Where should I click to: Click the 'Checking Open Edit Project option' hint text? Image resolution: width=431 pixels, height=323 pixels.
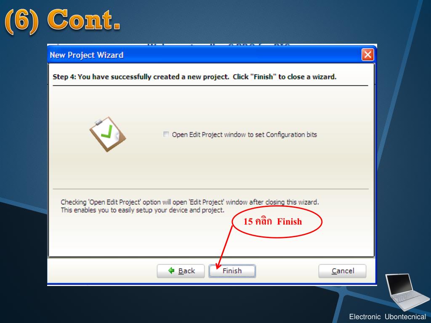click(x=190, y=202)
